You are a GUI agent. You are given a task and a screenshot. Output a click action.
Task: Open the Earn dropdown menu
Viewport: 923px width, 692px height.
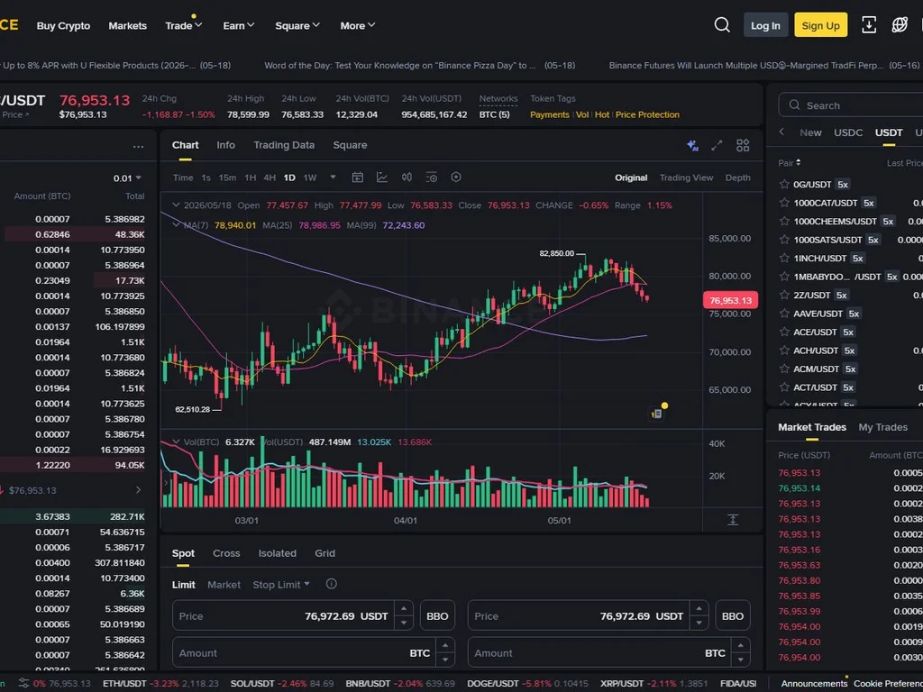[238, 25]
